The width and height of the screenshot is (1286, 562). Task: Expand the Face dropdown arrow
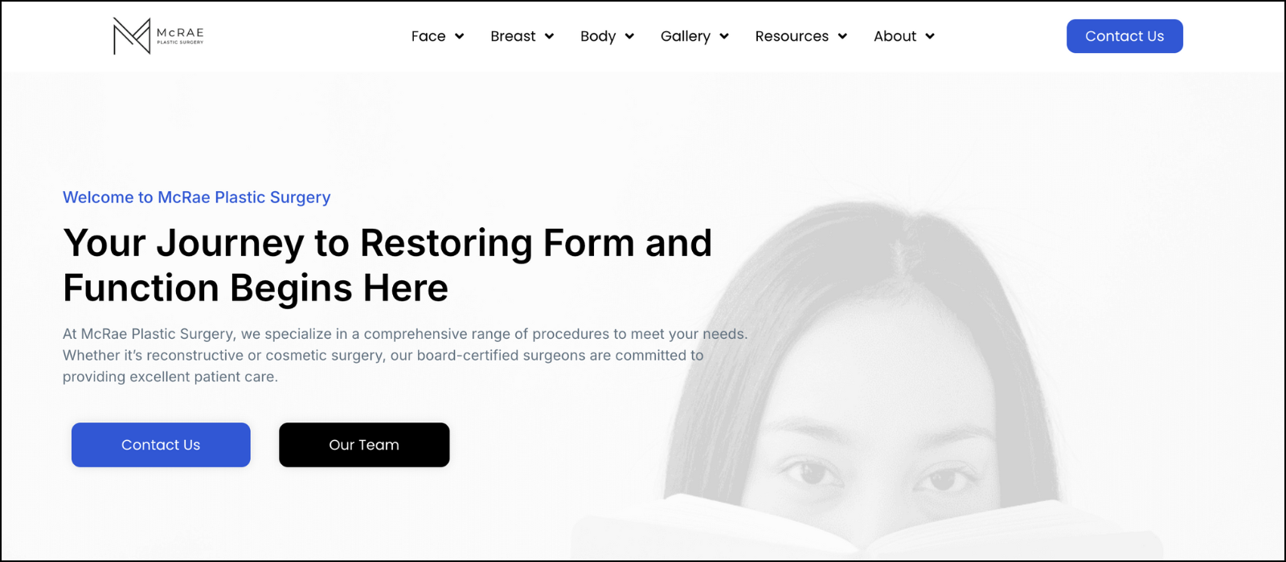click(460, 36)
